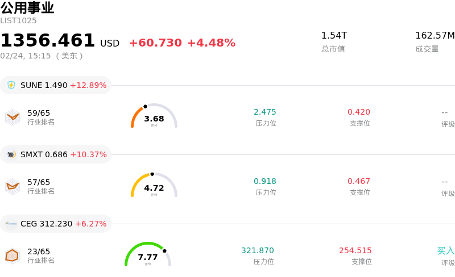Click the 162.57M volume value
This screenshot has height=277, width=455.
435,35
